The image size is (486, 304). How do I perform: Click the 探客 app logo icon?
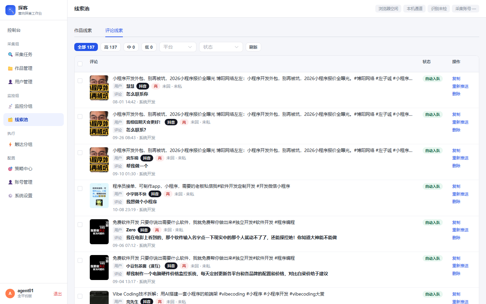[10, 10]
